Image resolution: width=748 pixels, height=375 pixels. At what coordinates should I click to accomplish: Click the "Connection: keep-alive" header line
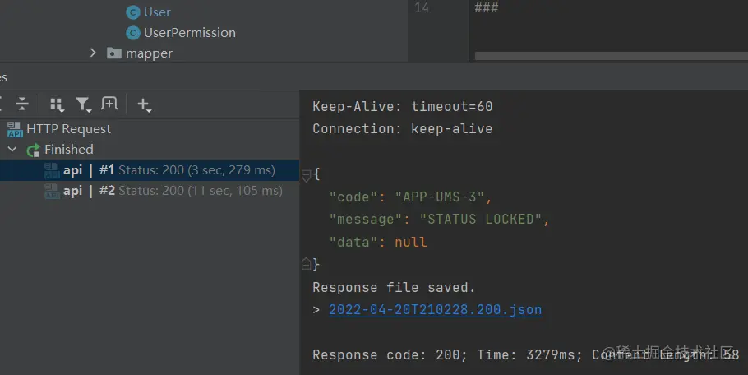click(x=403, y=129)
